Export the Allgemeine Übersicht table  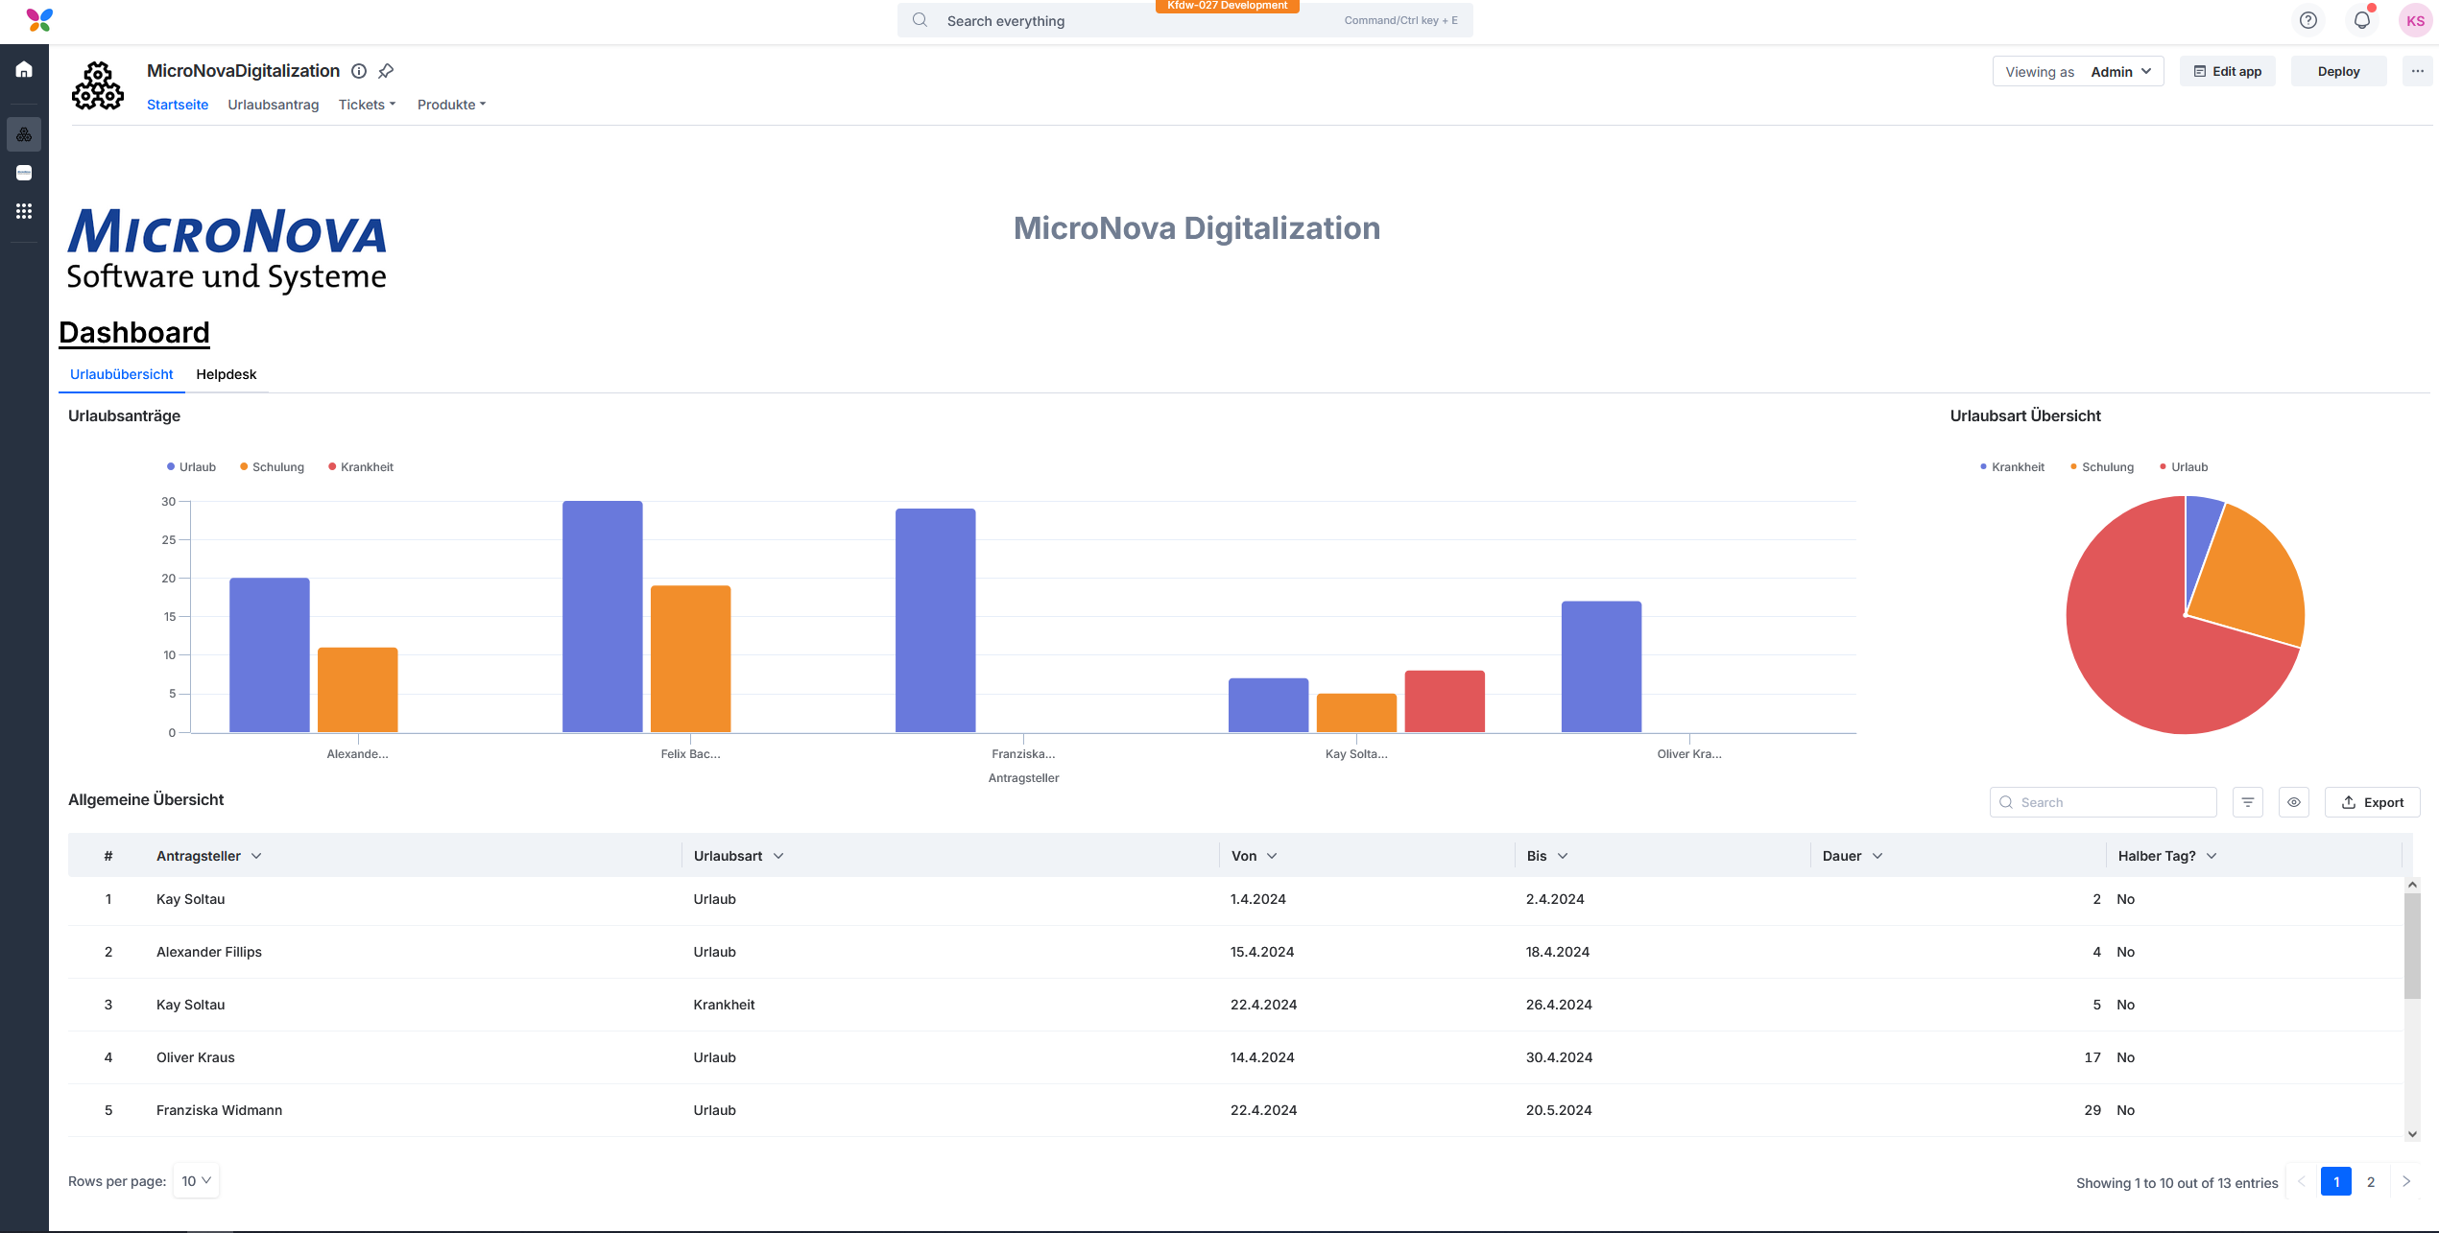[x=2373, y=802]
